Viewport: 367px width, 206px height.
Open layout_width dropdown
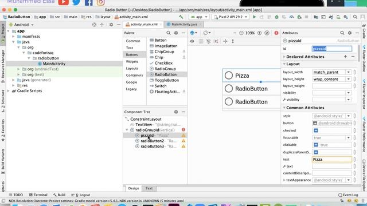pyautogui.click(x=349, y=72)
